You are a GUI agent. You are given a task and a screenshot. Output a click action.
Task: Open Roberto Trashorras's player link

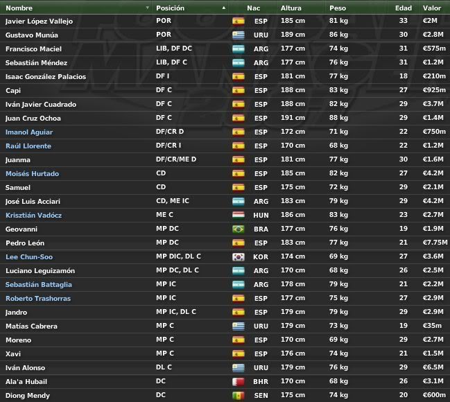point(38,299)
